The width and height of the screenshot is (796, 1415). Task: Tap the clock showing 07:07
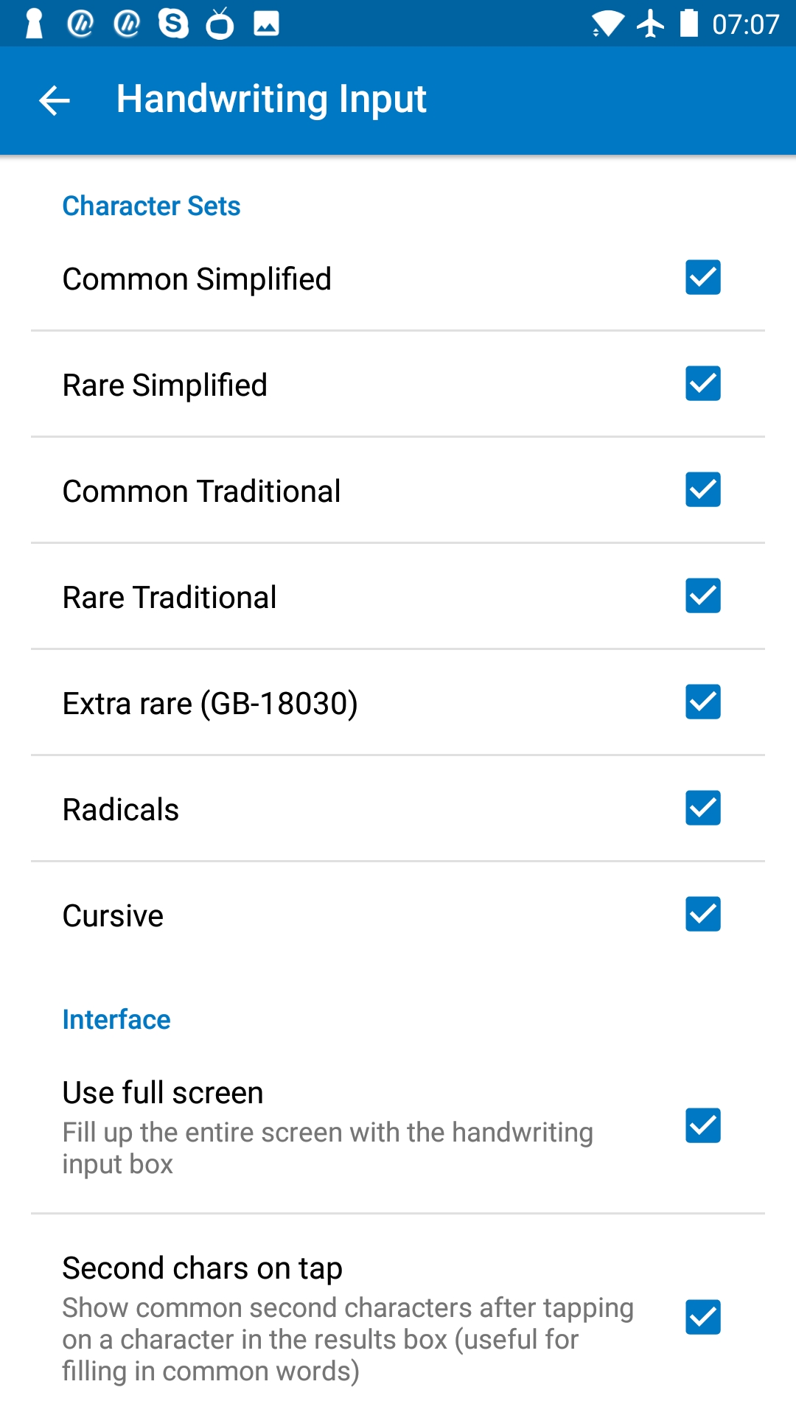pyautogui.click(x=745, y=24)
